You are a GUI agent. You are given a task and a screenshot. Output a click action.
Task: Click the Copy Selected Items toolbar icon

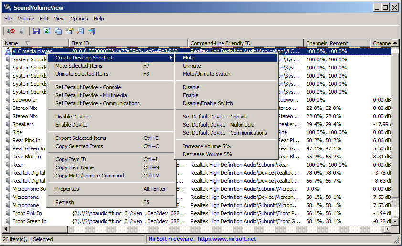58,31
